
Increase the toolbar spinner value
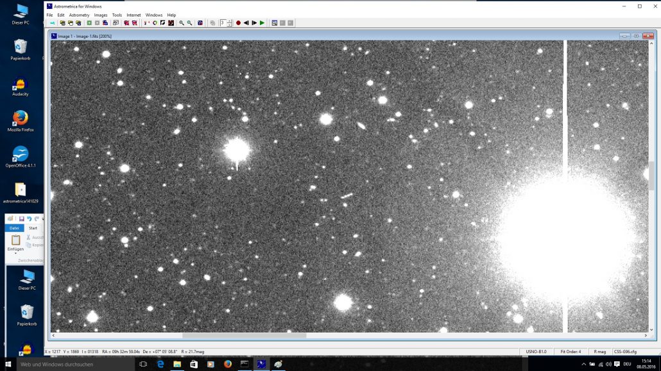pos(230,21)
